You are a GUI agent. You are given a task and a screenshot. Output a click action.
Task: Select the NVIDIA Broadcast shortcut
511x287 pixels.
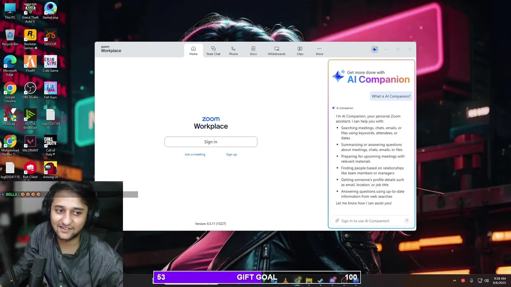tap(30, 119)
